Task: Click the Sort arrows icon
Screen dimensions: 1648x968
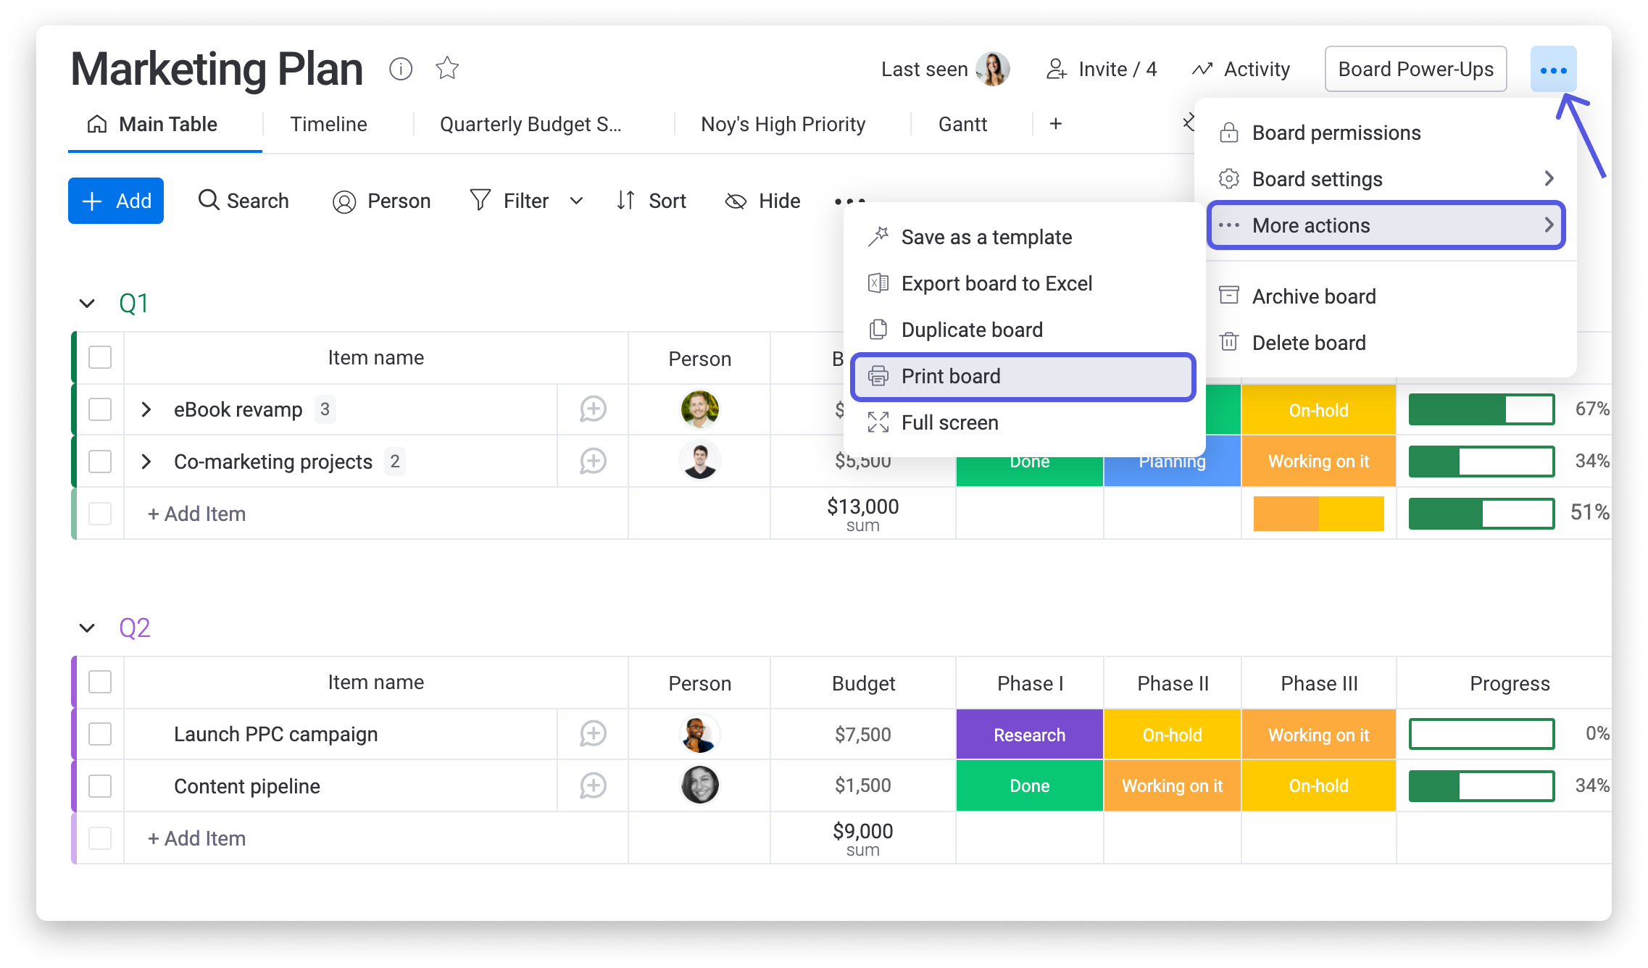Action: 625,200
